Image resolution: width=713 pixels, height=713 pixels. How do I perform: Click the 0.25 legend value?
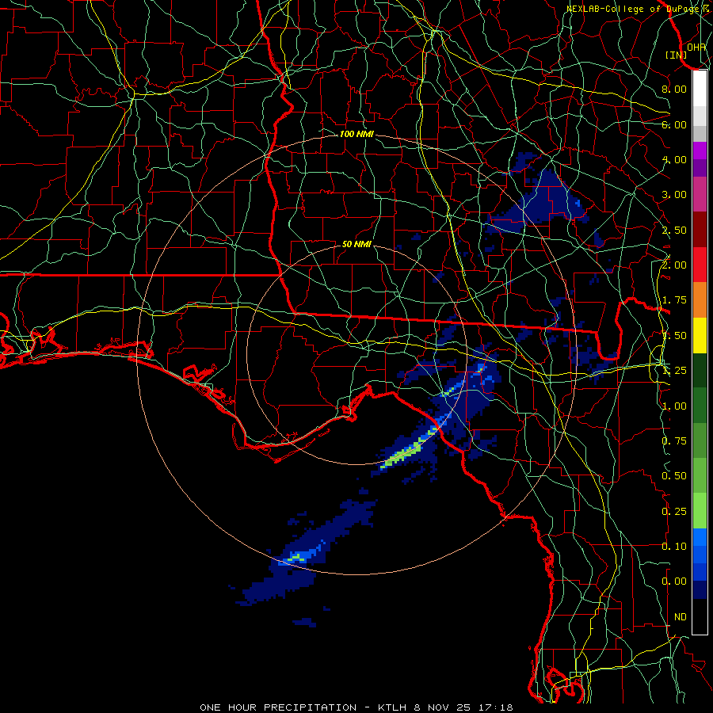(x=674, y=512)
